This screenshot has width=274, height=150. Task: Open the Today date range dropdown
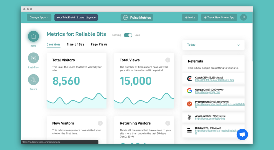(x=213, y=44)
